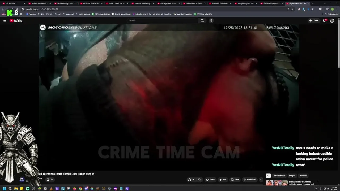
Task: Toggle channel notification bell under video
Action: [48, 180]
